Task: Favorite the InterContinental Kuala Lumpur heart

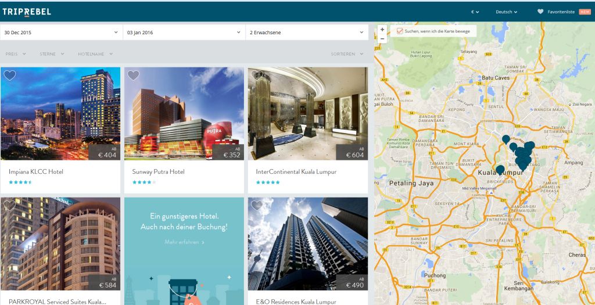Action: 257,75
